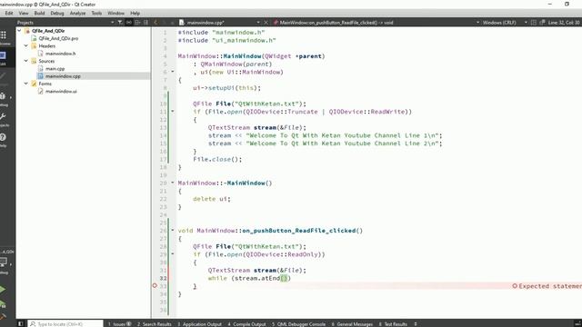Fold the on_pushButton_ReadFile_clicked function at line 26
The height and width of the screenshot is (327, 582).
pyautogui.click(x=173, y=230)
